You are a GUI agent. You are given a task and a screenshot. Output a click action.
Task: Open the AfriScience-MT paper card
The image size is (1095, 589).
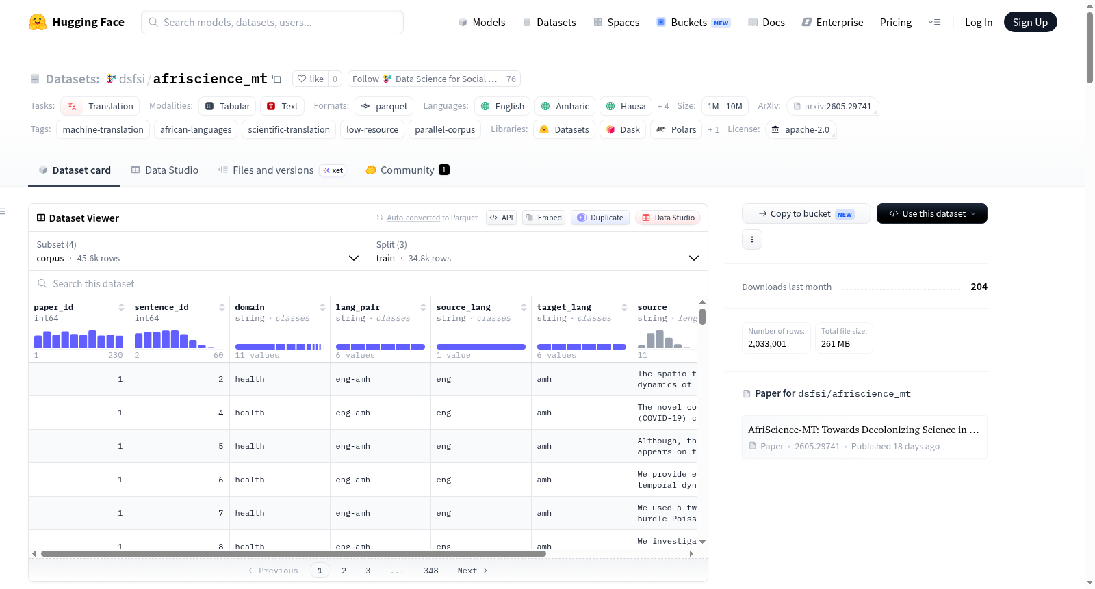tap(864, 437)
